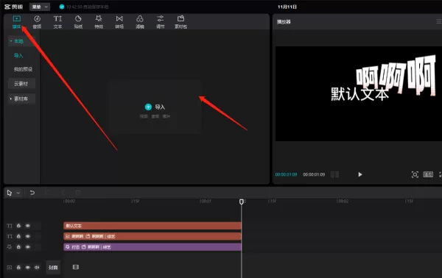Select the orange 啊啊啊 text clip
442x278 pixels.
[152, 236]
